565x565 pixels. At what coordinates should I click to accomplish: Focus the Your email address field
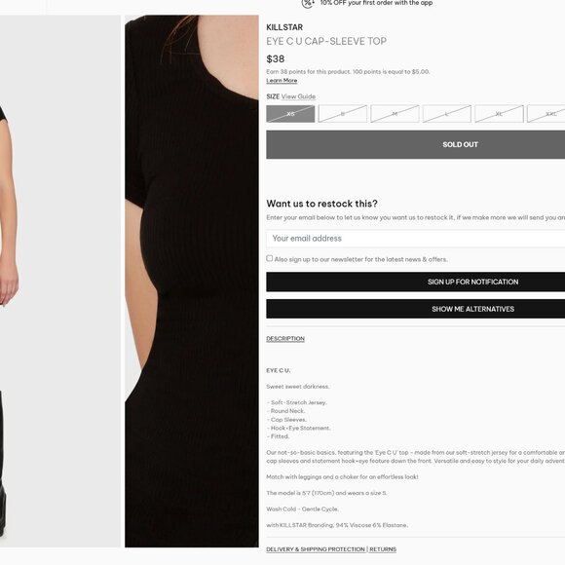click(x=415, y=239)
